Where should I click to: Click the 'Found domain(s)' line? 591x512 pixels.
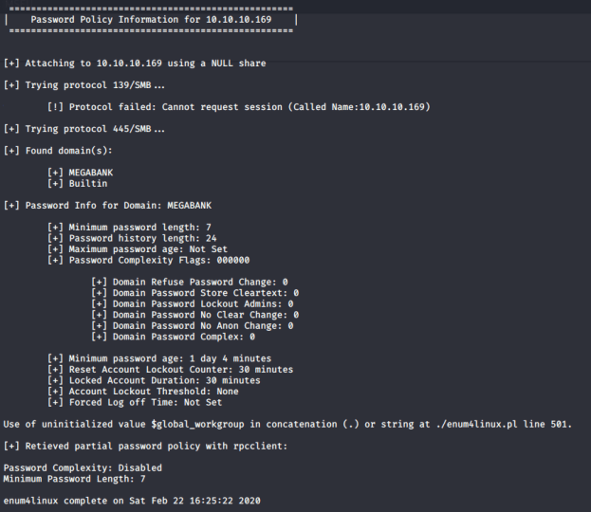tap(59, 151)
